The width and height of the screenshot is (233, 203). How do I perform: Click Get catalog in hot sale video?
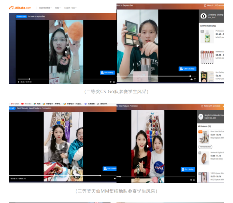coord(108,73)
